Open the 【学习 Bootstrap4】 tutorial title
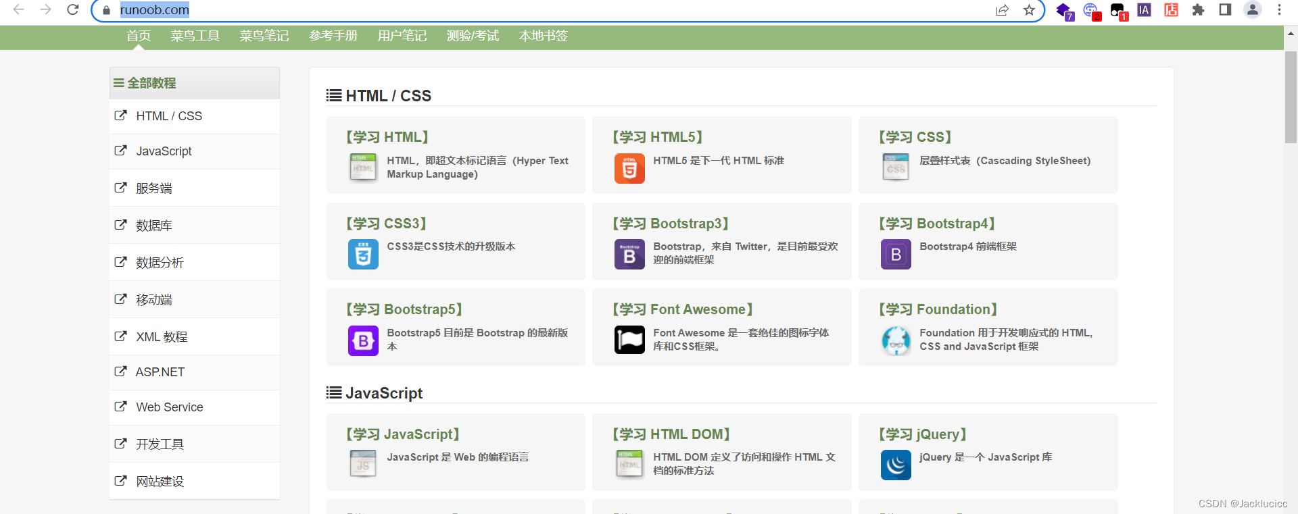 pos(937,224)
